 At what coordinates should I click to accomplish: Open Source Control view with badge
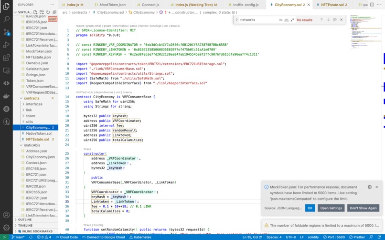[6, 32]
